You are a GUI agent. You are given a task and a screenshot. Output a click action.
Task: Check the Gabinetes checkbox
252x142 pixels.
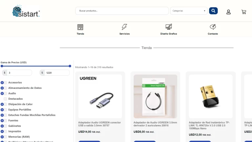click(x=5, y=126)
